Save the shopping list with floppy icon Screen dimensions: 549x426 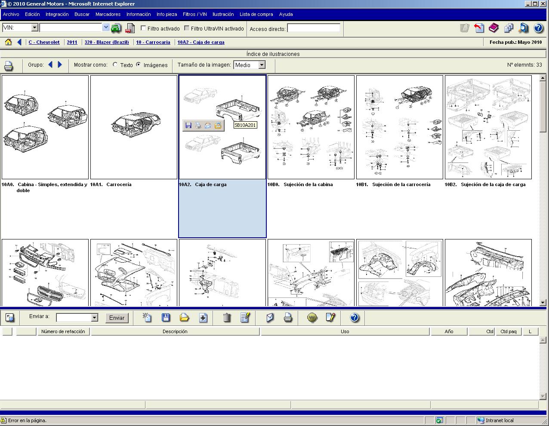tap(166, 318)
